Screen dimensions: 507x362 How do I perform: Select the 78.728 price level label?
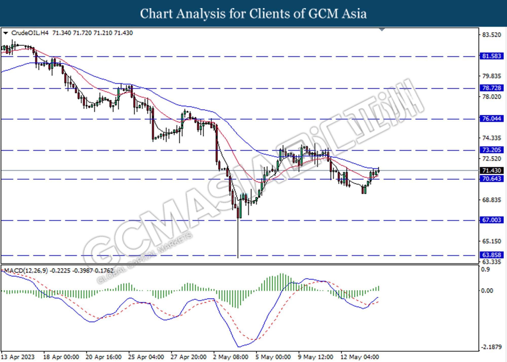click(x=492, y=88)
